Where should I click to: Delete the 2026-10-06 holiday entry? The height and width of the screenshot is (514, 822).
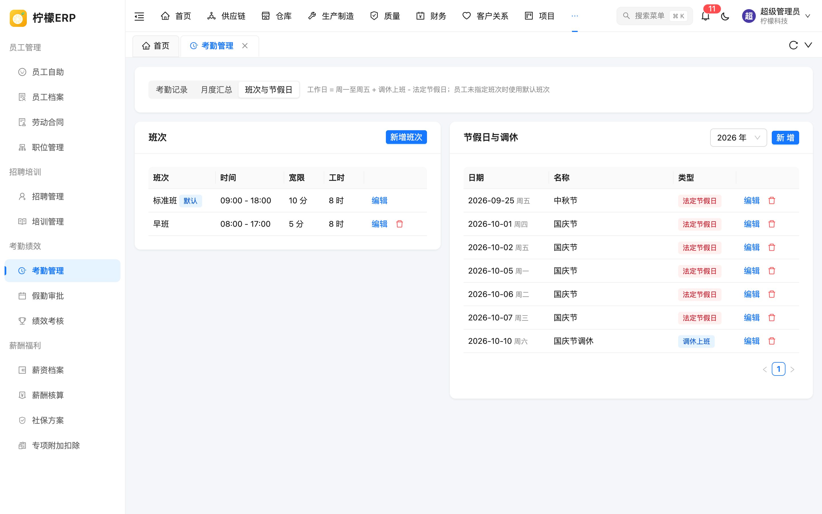click(x=772, y=294)
